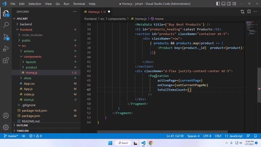Open the File menu
The image size is (261, 147).
tap(13, 4)
